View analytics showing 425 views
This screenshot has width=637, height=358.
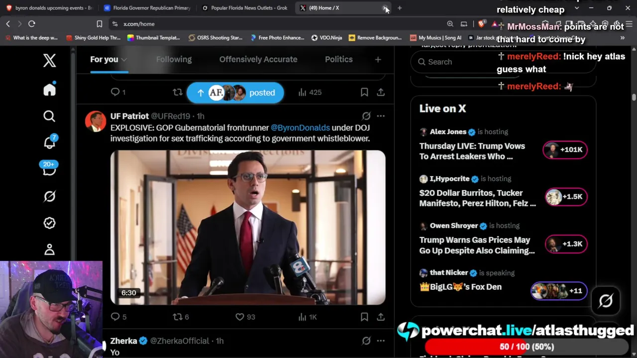[x=310, y=92]
